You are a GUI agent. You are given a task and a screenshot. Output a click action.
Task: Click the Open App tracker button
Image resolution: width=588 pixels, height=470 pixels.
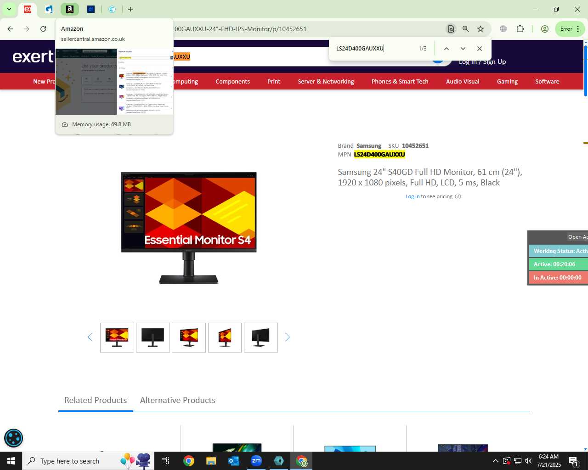(577, 237)
